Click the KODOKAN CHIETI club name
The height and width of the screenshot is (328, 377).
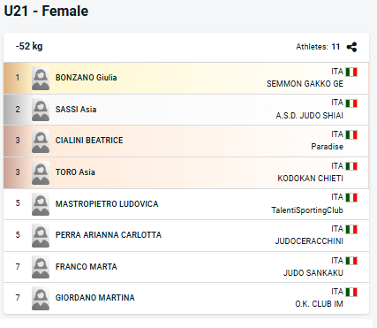[310, 179]
